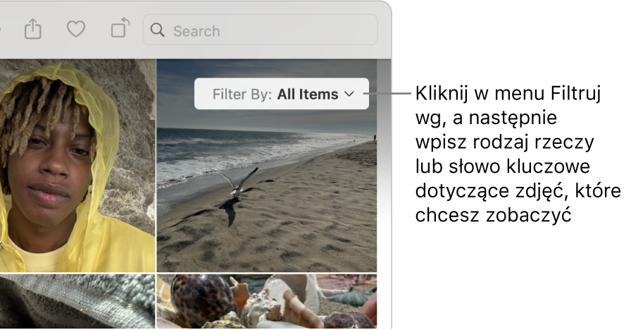Image resolution: width=631 pixels, height=330 pixels.
Task: Mark photo as favorite with heart icon
Action: click(75, 30)
